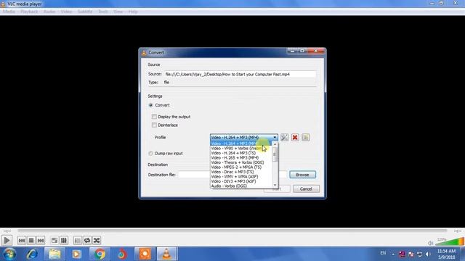Toggle loop mode icon
The image size is (465, 261).
[x=87, y=240]
